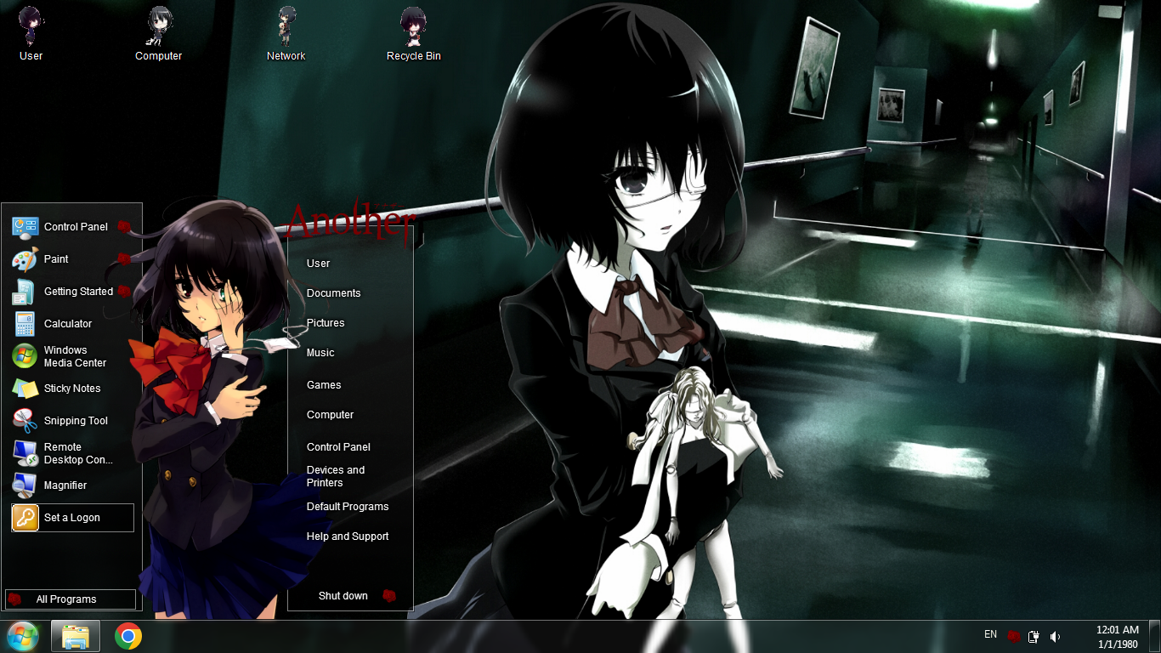Select the Snipping Tool label text
This screenshot has height=653, width=1161.
[x=76, y=421]
